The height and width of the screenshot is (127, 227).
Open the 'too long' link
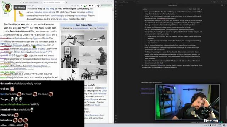(x=50, y=8)
